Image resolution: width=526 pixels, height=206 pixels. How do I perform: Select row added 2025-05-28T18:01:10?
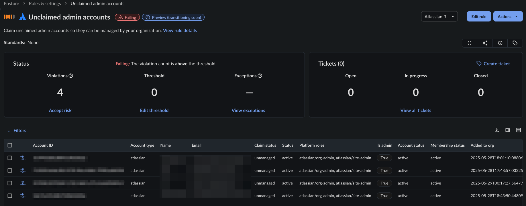click(x=10, y=158)
